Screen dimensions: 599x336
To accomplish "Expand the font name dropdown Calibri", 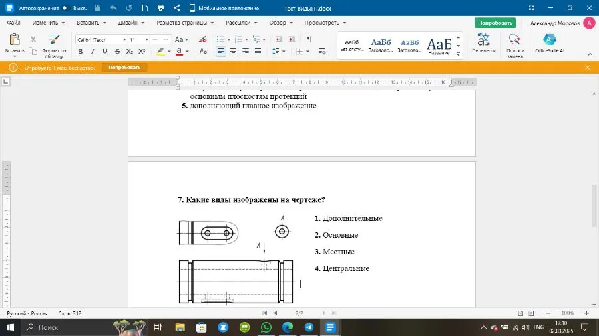I will 124,40.
